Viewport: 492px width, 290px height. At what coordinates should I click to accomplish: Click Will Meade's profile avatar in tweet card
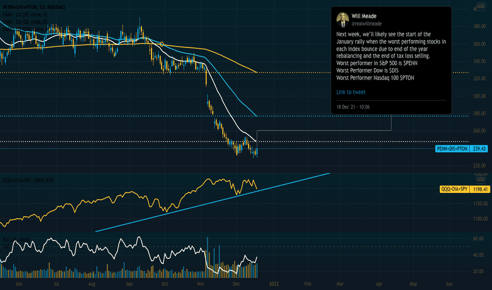click(x=342, y=20)
